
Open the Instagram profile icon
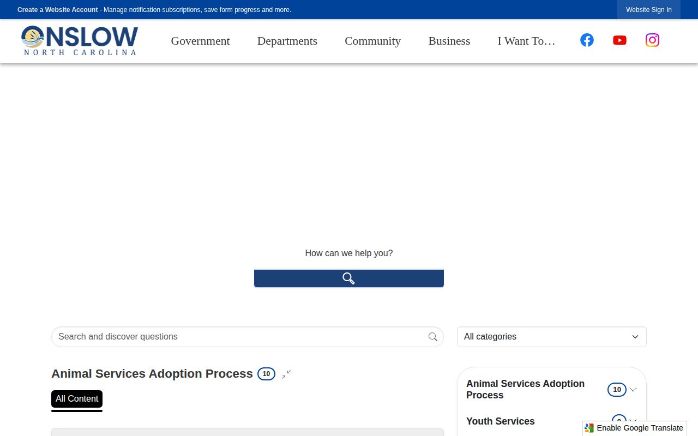tap(652, 40)
